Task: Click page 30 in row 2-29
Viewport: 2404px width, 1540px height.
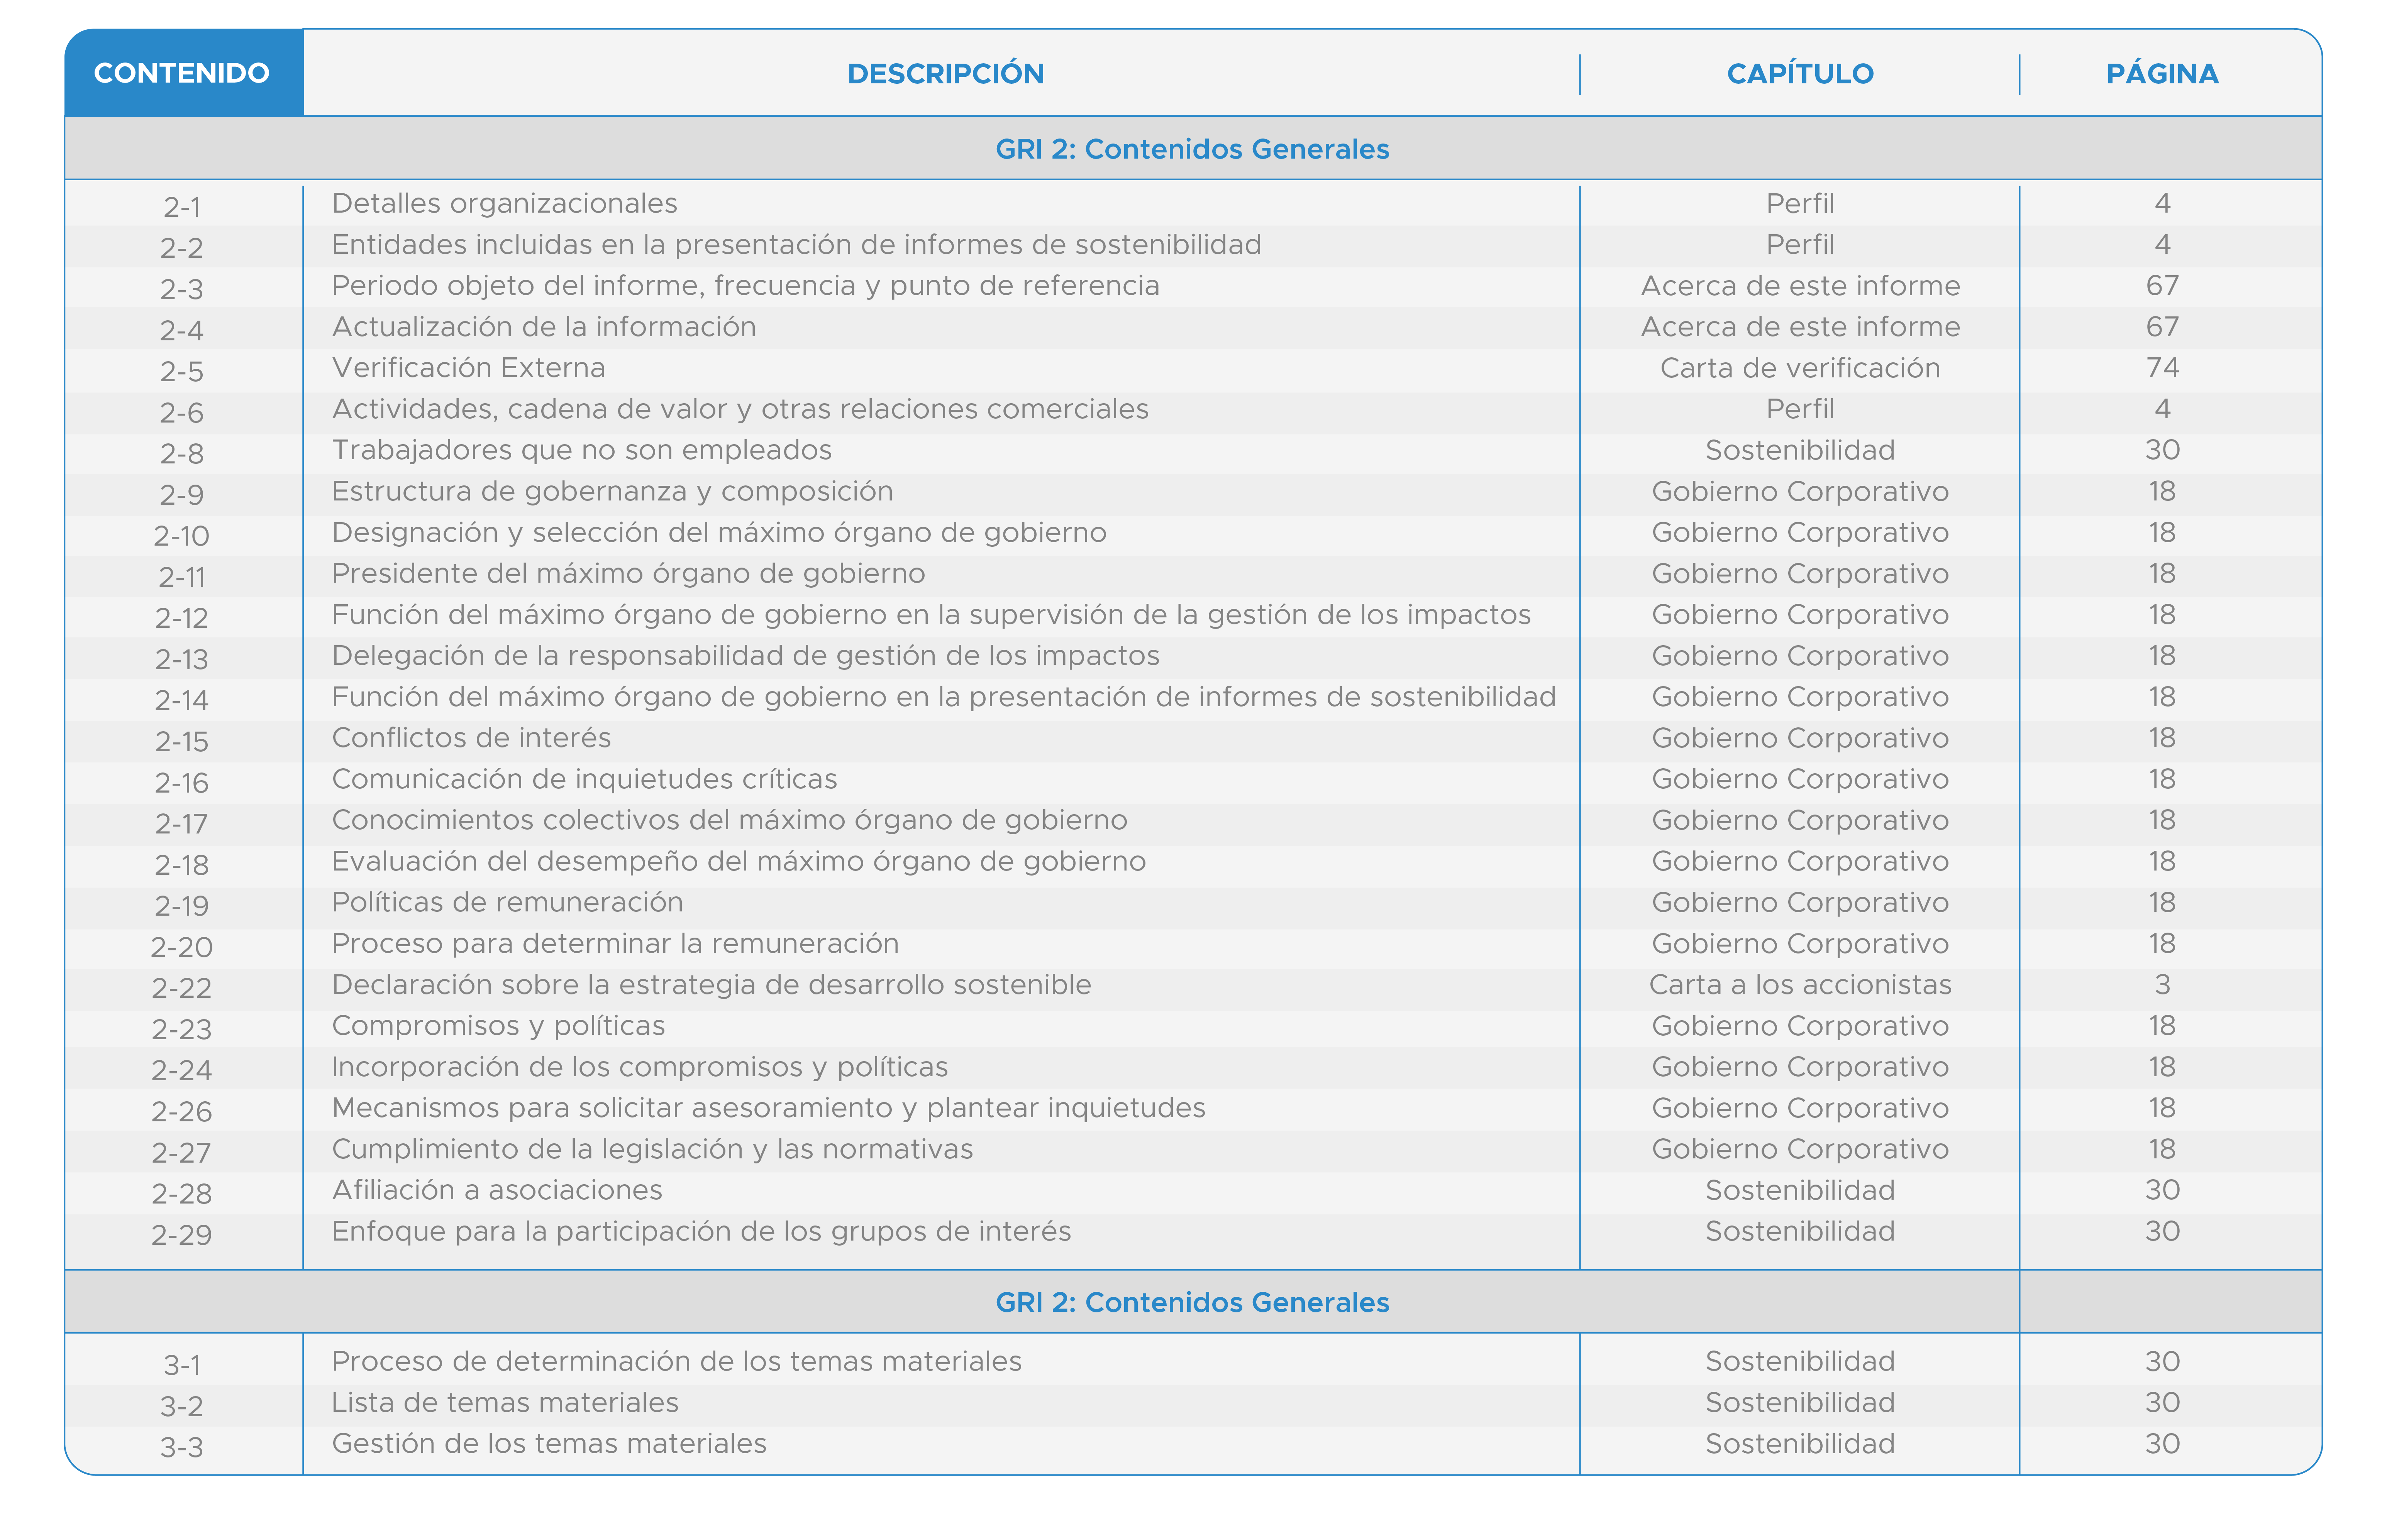Action: (x=2162, y=1232)
